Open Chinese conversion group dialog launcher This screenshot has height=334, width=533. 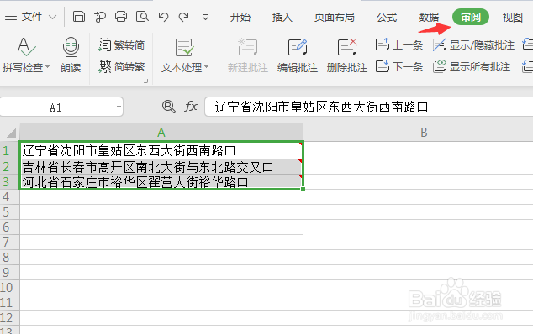click(x=145, y=81)
